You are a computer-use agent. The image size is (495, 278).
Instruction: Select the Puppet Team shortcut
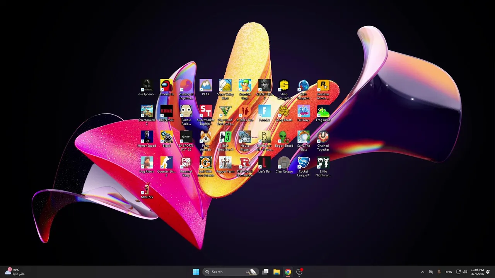tap(225, 165)
